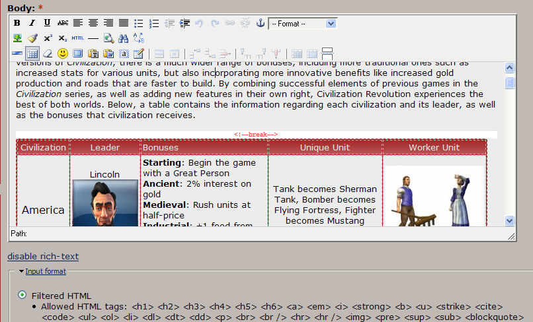Click the editor scroll down arrow

pyautogui.click(x=509, y=220)
